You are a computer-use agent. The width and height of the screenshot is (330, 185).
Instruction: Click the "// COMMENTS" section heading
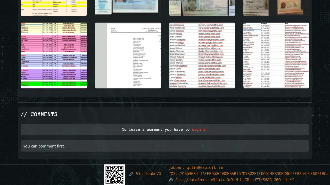tap(39, 114)
